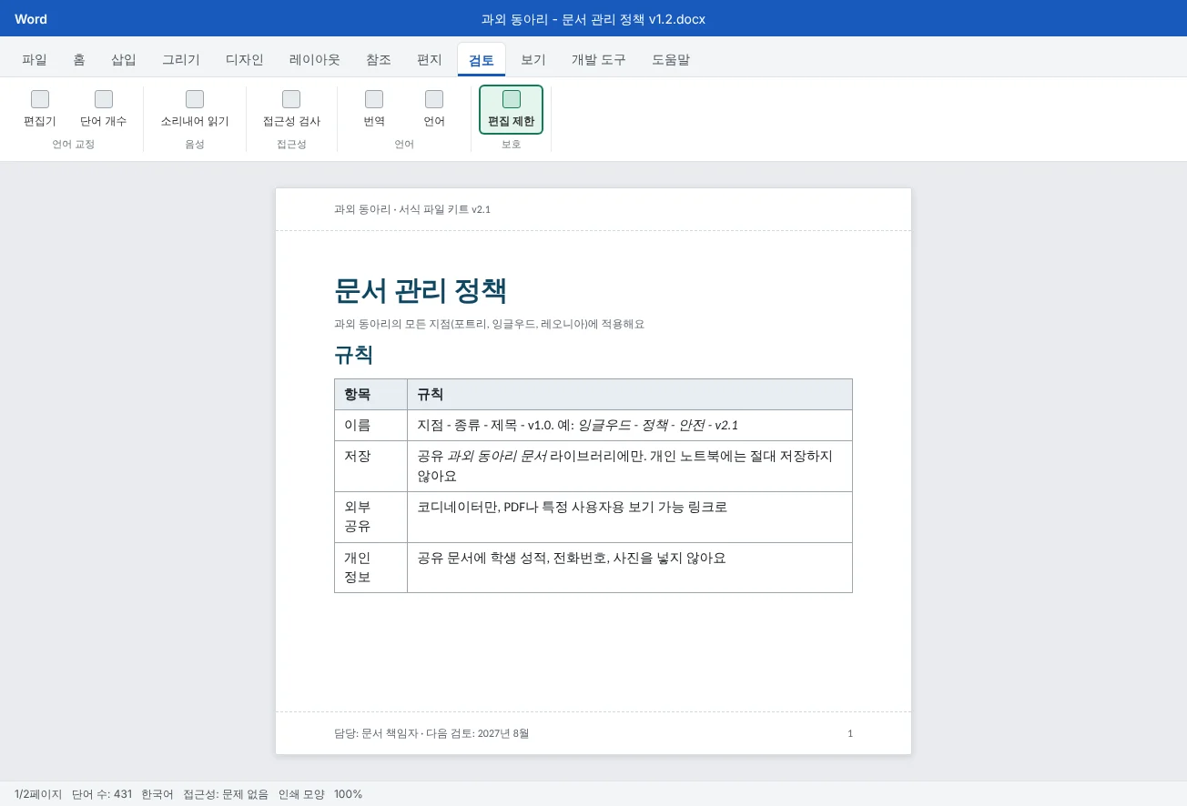The image size is (1187, 806).
Task: Switch to the 디자인 tab
Action: click(245, 60)
